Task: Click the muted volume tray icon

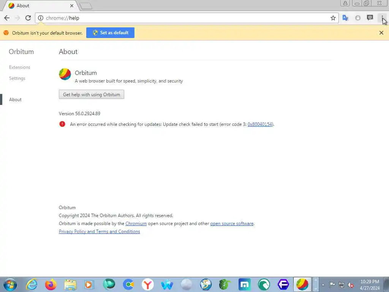Action: point(351,285)
